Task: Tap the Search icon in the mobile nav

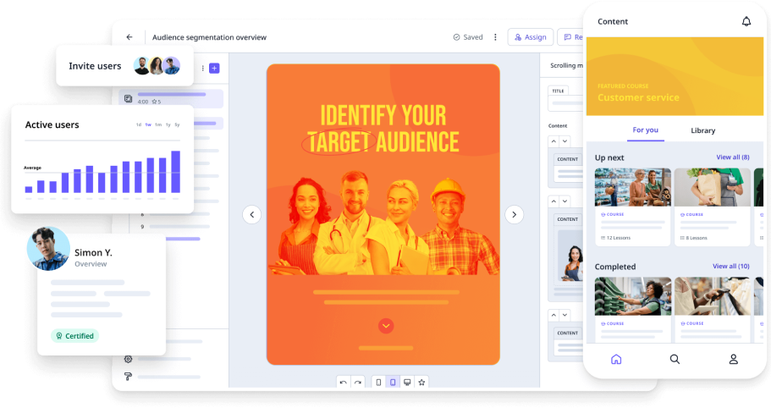Action: 675,359
